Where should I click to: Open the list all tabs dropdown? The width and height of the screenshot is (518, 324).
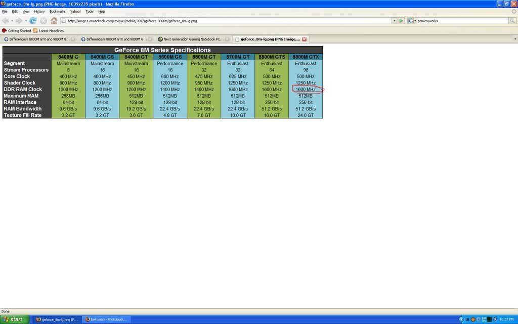[515, 39]
